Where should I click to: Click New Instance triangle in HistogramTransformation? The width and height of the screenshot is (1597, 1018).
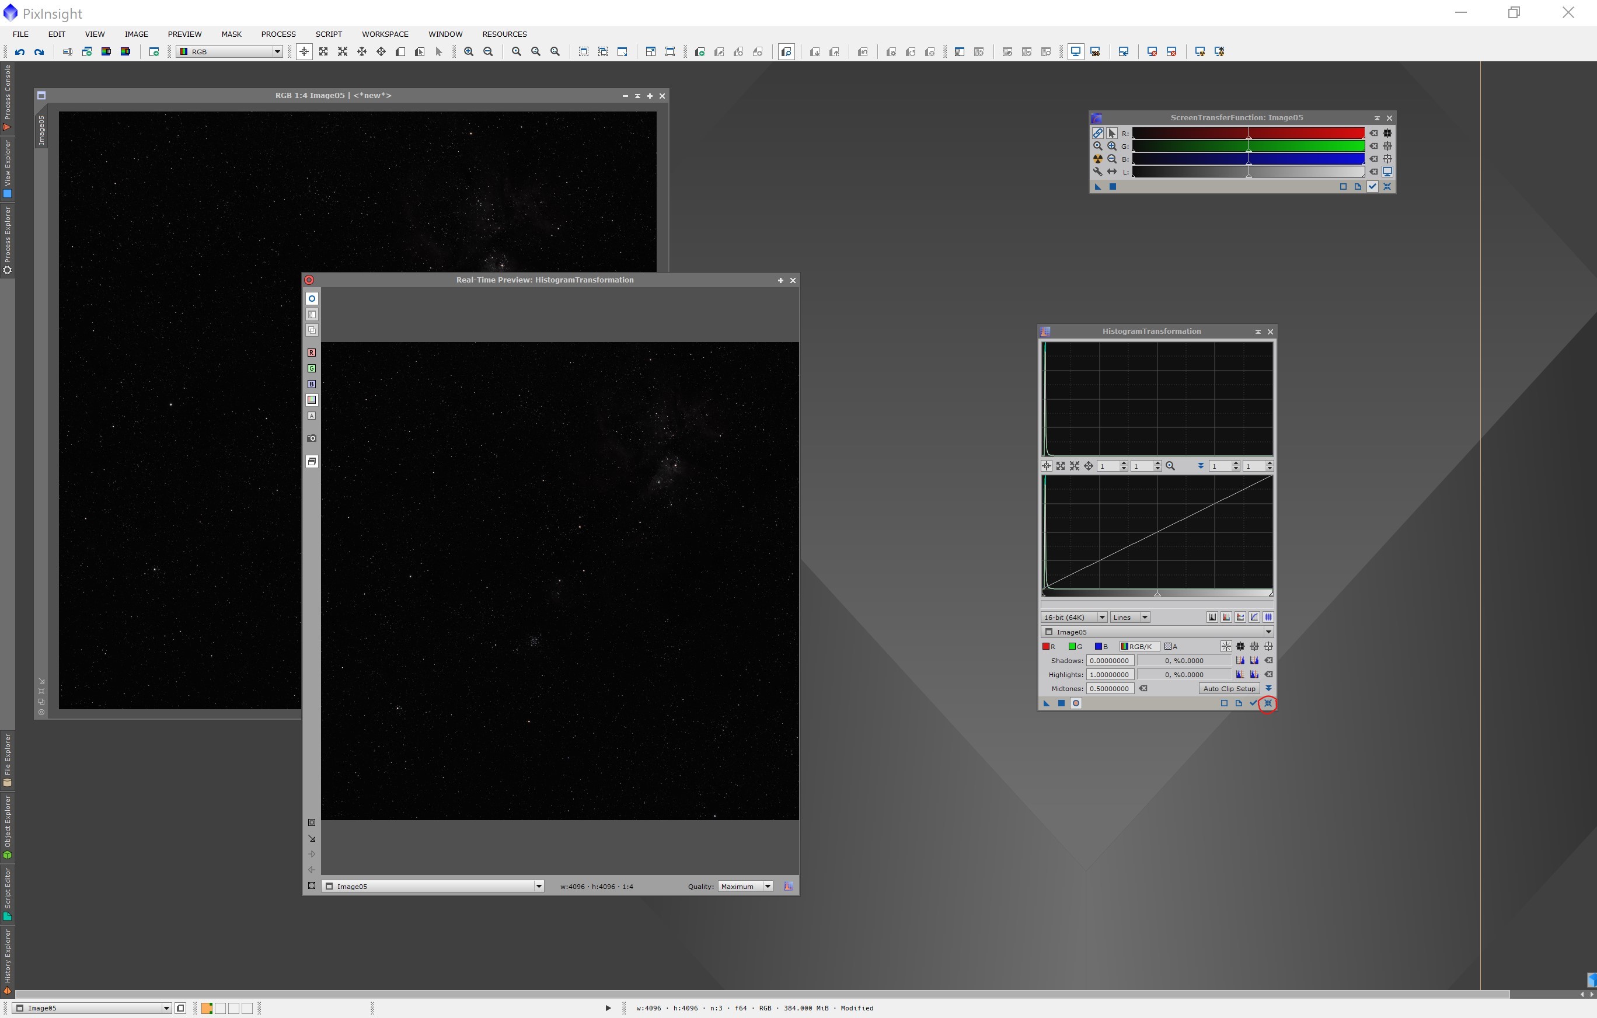click(x=1047, y=703)
